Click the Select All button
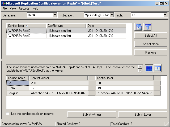170x127 pixels. (151, 36)
